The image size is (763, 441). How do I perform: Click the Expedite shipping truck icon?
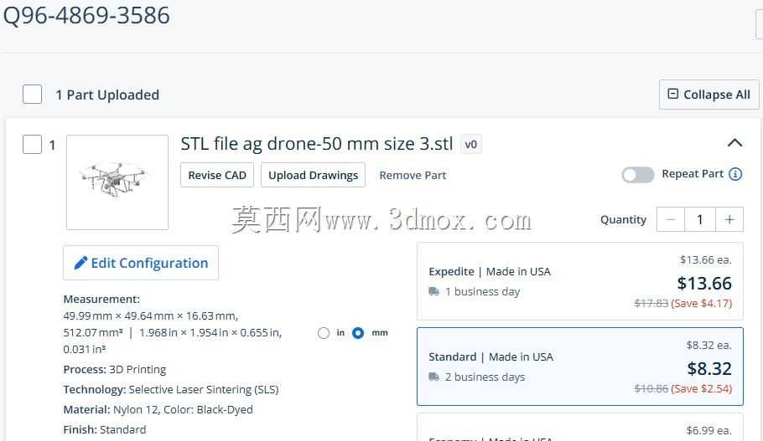[x=433, y=291]
